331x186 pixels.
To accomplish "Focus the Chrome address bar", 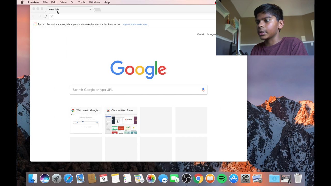I will (132, 16).
